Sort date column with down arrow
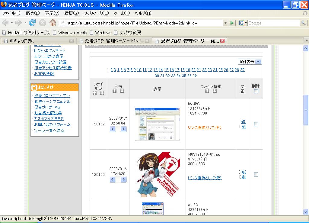309x223 pixels. pos(122,91)
